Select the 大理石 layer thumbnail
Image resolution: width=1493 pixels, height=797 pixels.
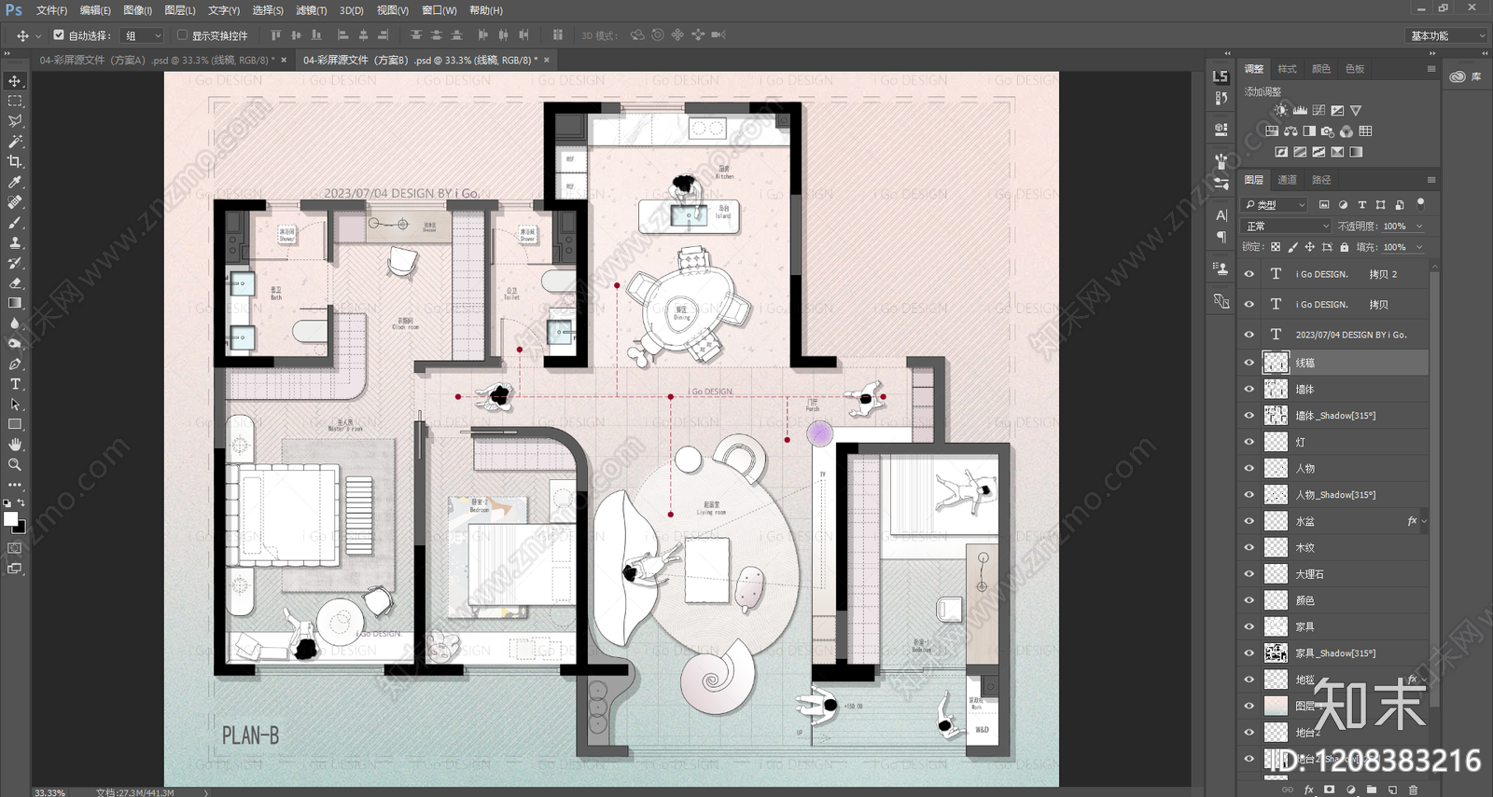click(x=1276, y=574)
